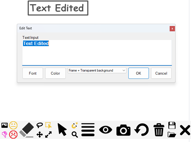The image size is (191, 142).
Task: Click the insert picture icon in toolbar
Action: [4, 125]
